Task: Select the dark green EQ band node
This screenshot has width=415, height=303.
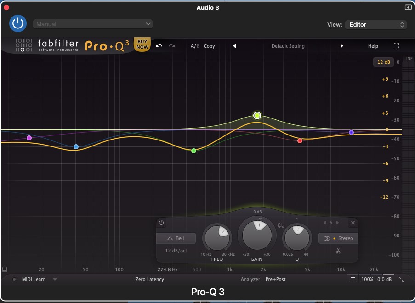Action: (x=194, y=151)
